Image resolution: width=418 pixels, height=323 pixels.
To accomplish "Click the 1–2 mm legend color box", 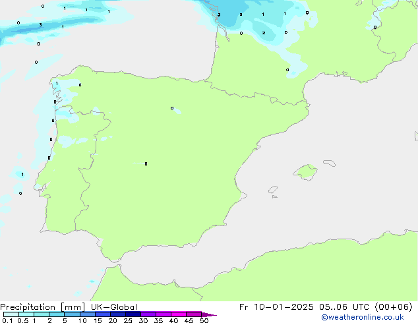I will coord(42,314).
